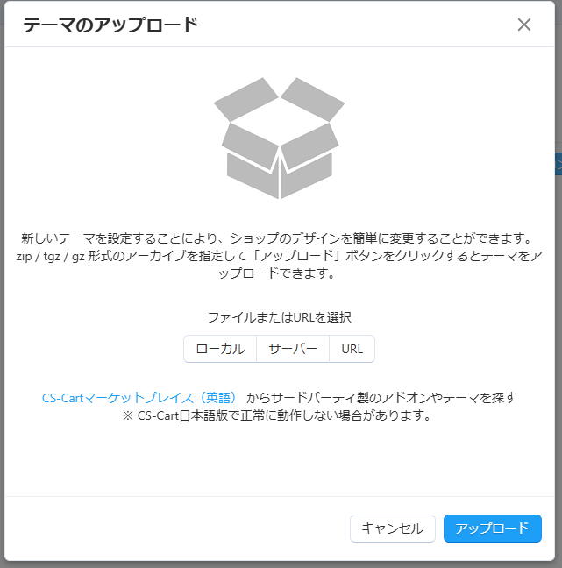The height and width of the screenshot is (568, 562).
Task: Click the zip / tgz / gz description paragraph
Action: pos(280,256)
